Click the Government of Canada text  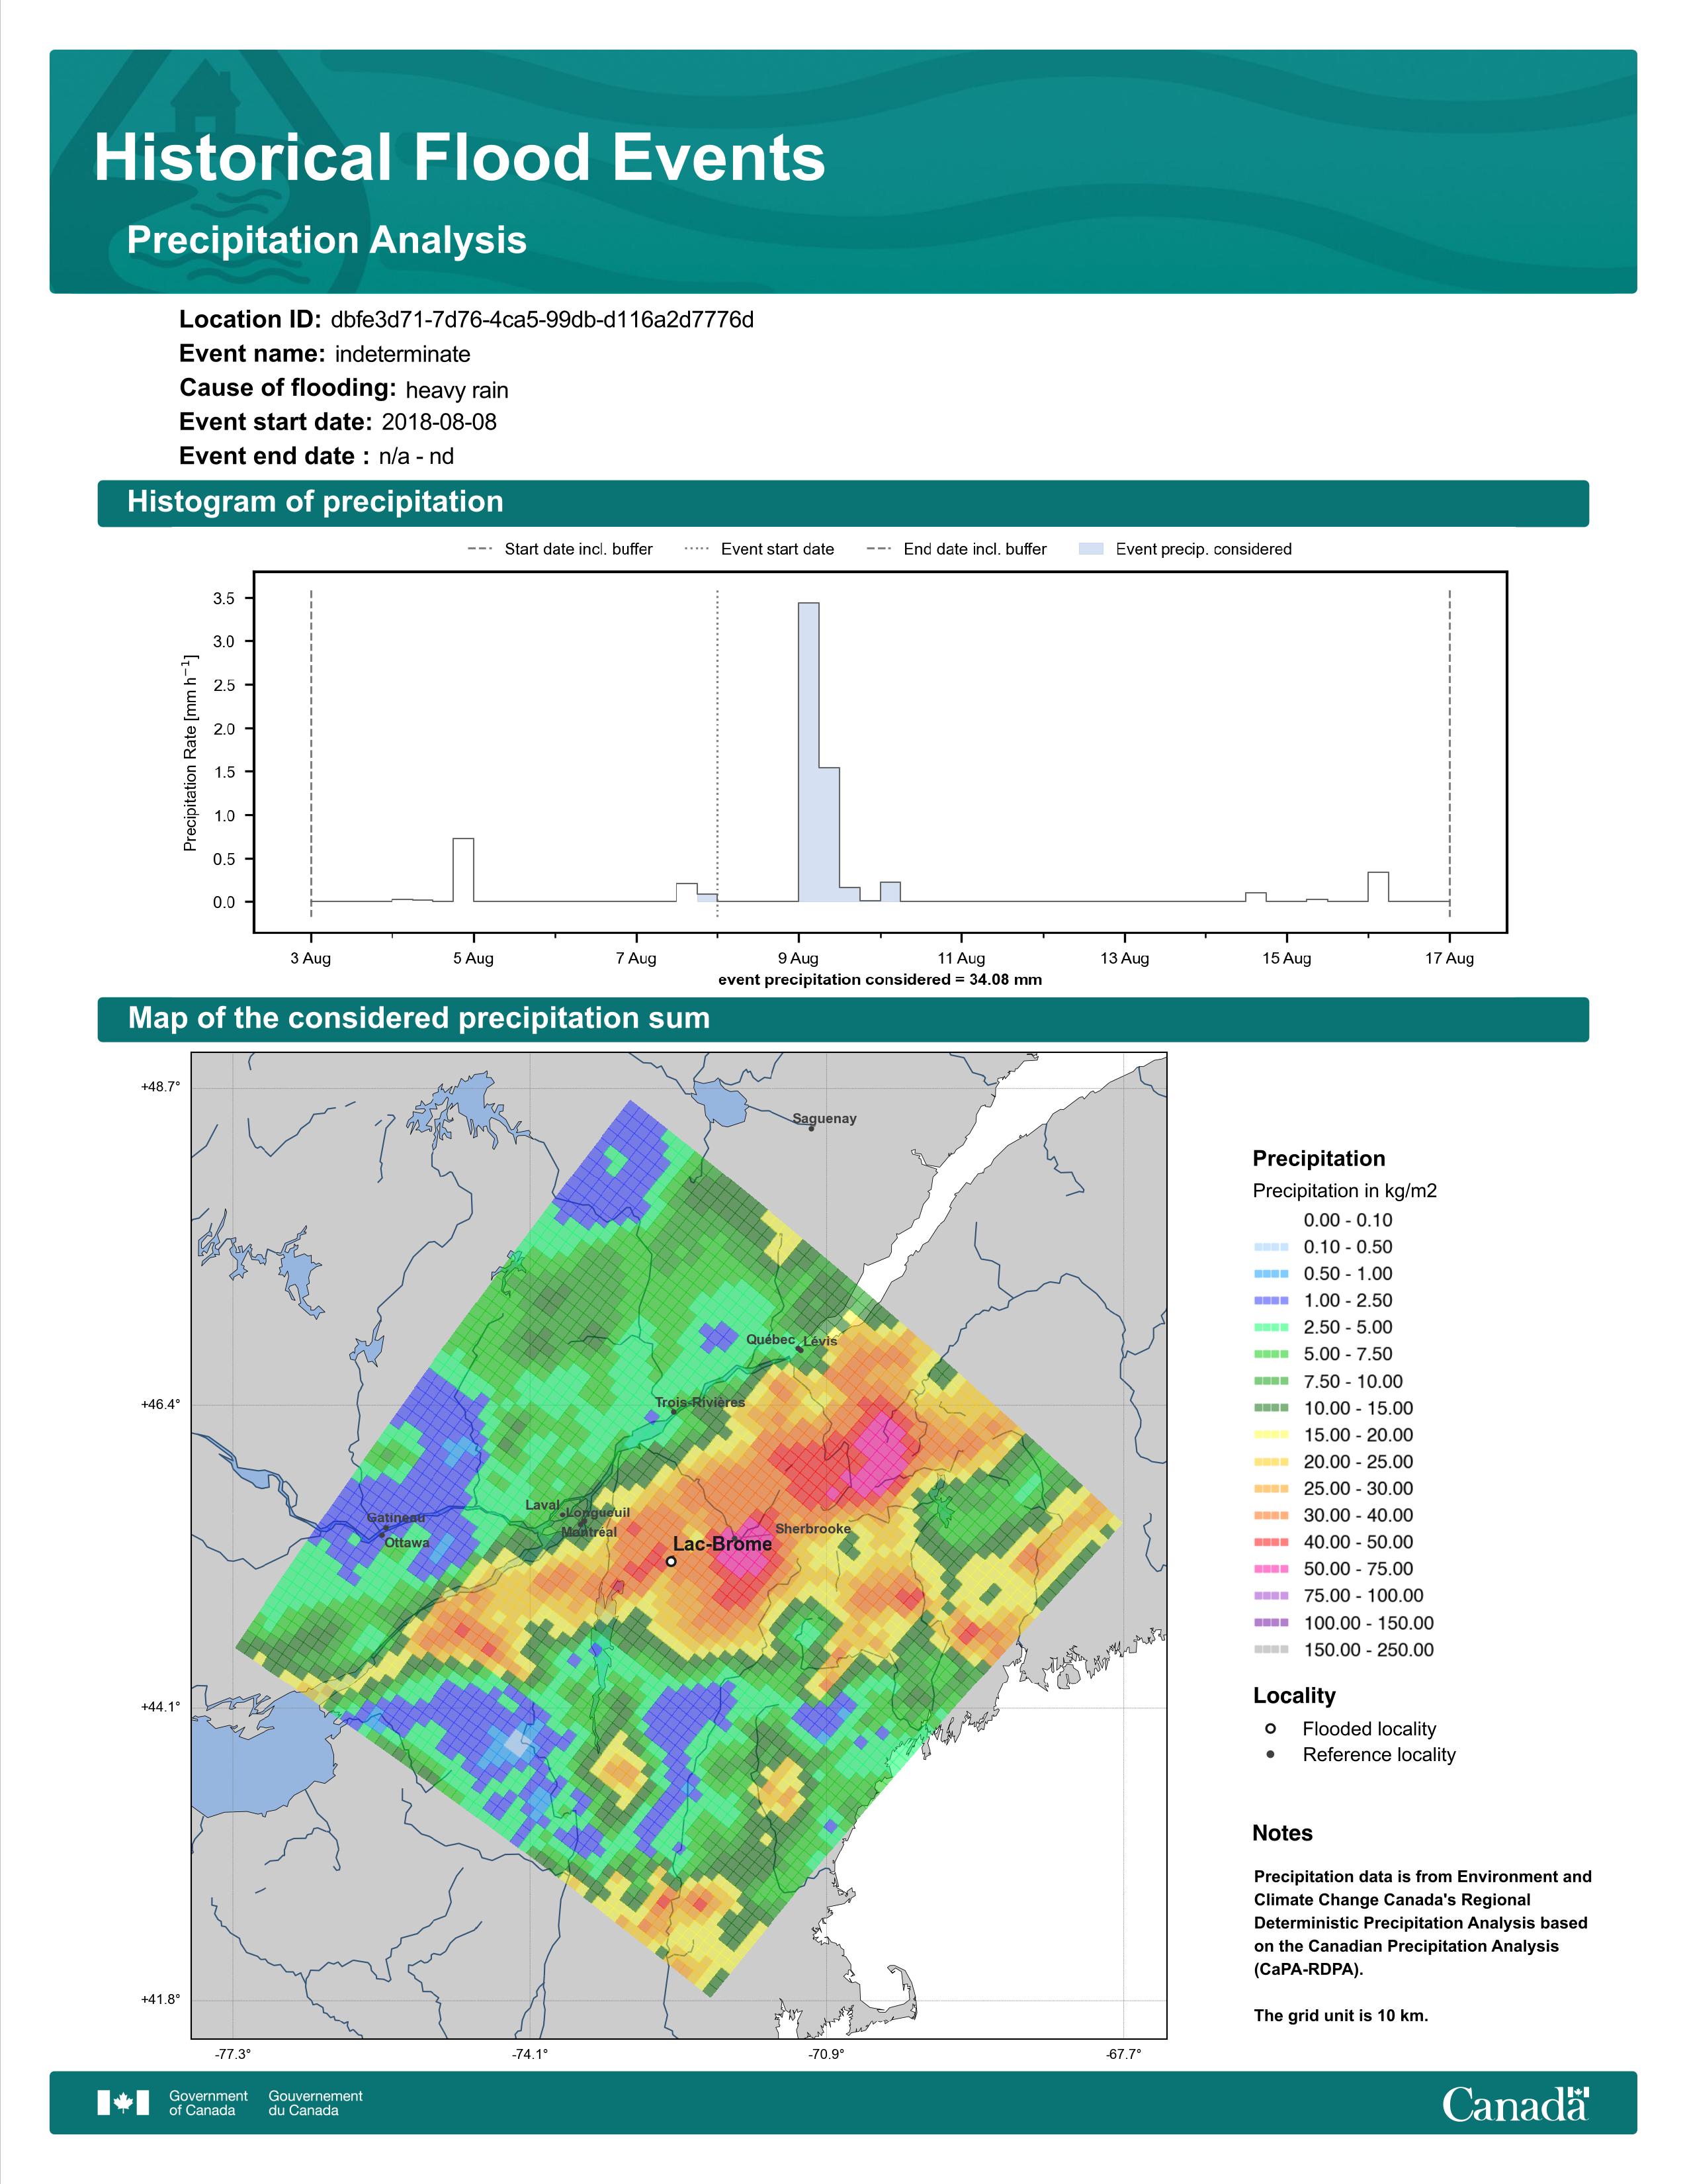click(x=208, y=2102)
